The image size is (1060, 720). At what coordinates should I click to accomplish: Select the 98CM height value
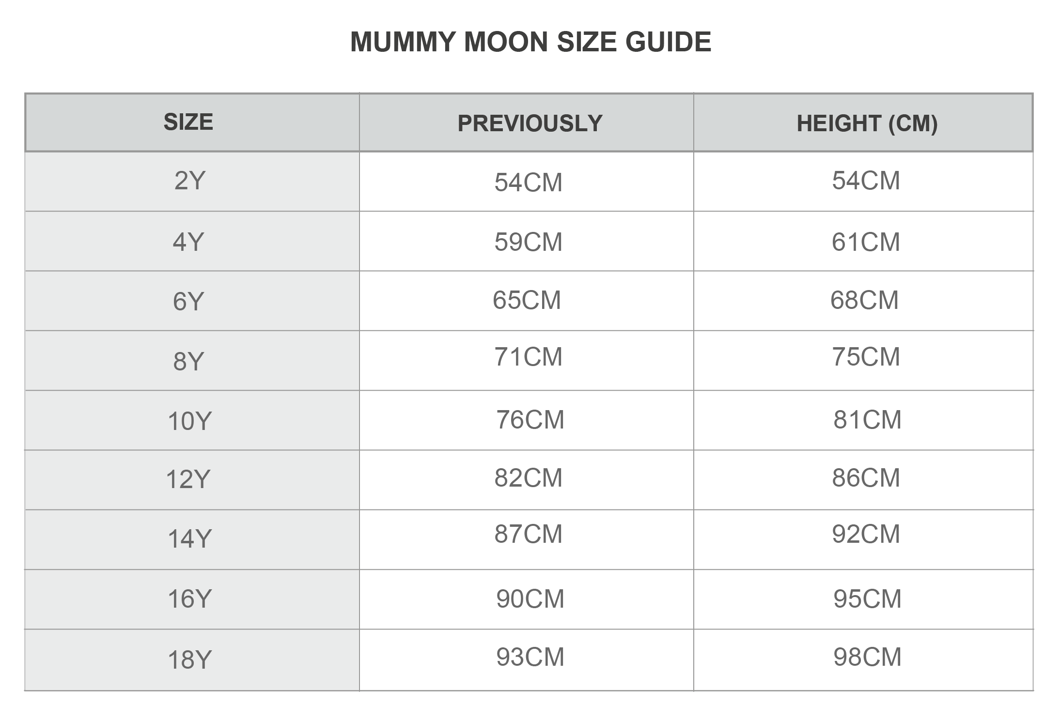coord(867,657)
